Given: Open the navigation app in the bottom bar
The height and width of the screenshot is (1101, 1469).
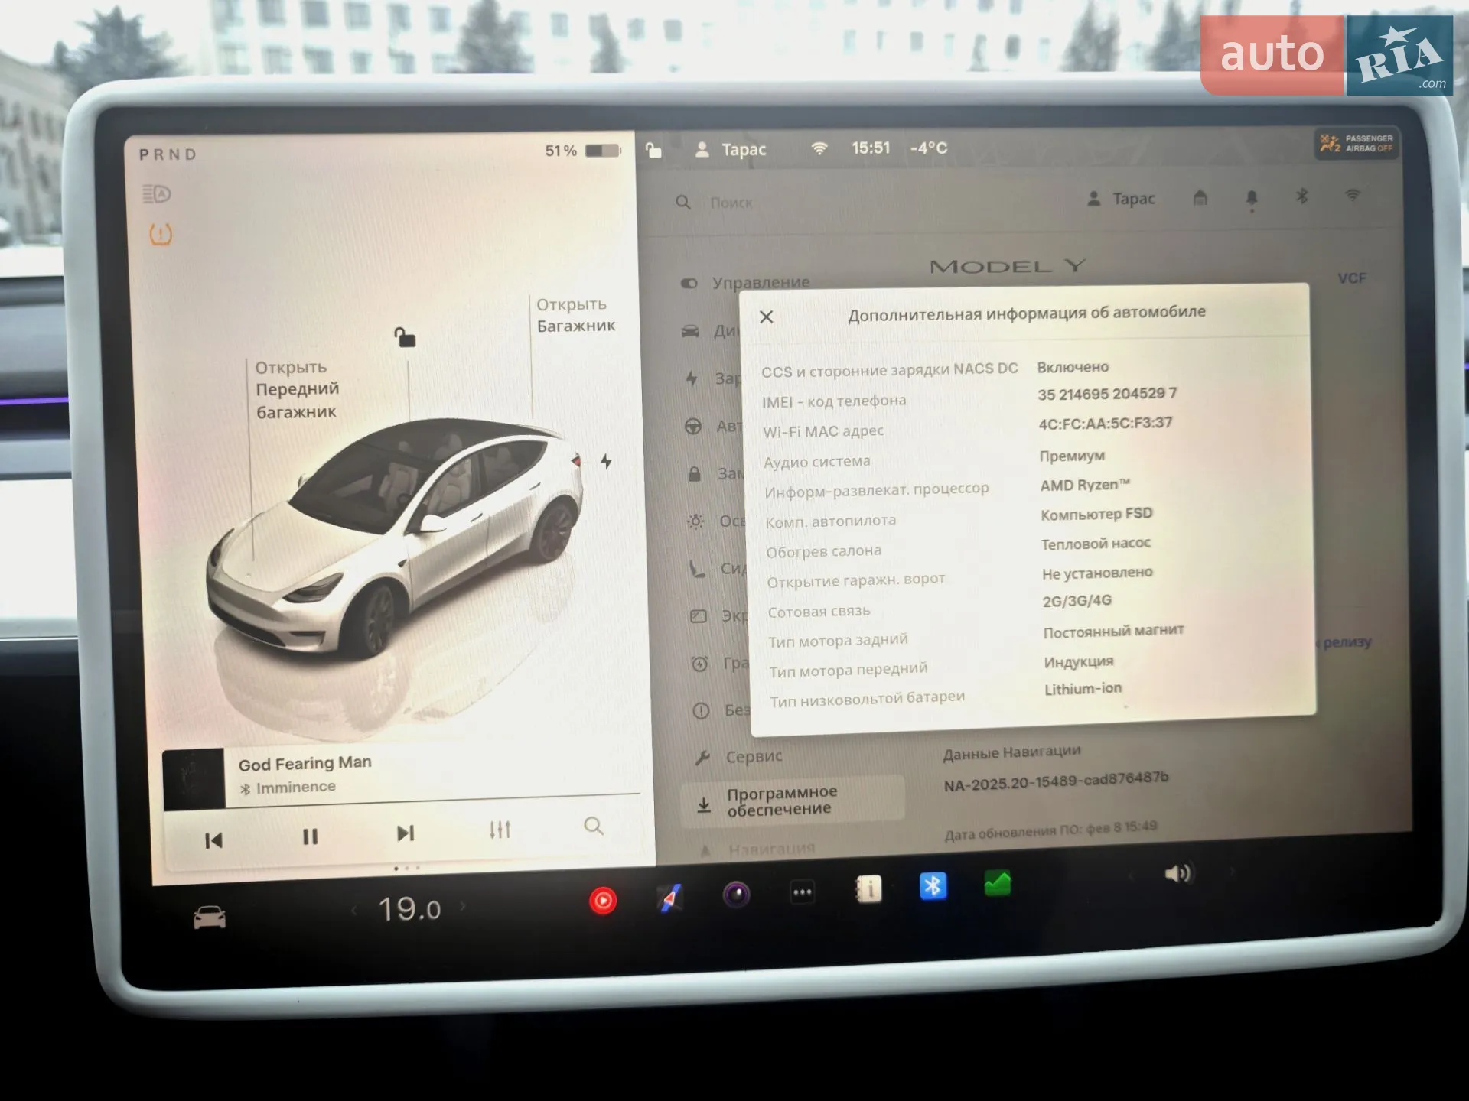Looking at the screenshot, I should (x=669, y=898).
